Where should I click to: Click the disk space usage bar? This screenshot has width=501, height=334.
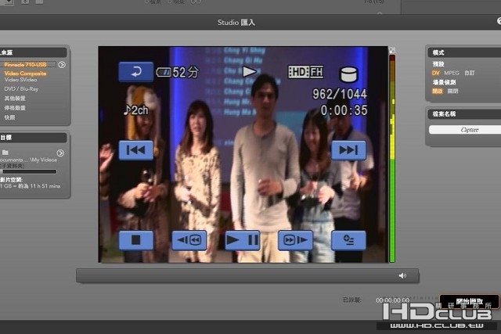[x=30, y=172]
